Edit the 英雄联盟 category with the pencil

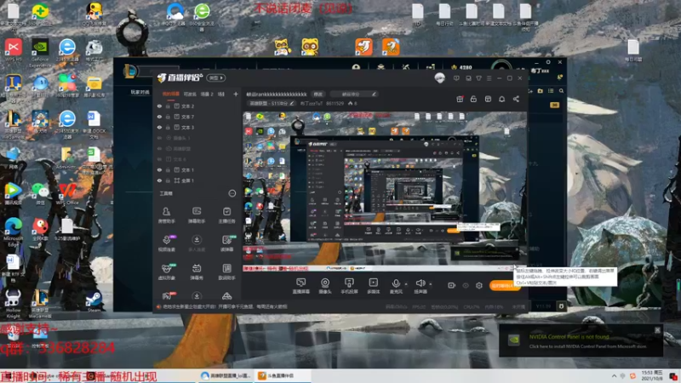click(x=292, y=103)
